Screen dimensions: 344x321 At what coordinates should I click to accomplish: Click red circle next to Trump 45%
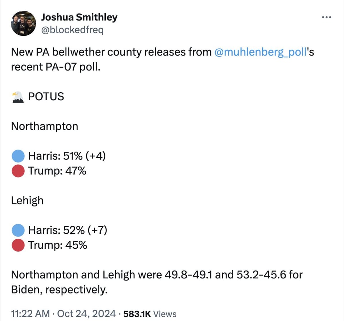(x=18, y=245)
